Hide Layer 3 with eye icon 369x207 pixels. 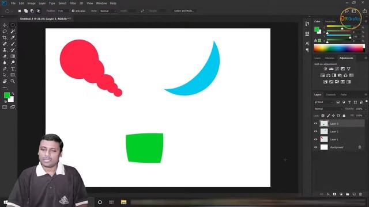316,124
